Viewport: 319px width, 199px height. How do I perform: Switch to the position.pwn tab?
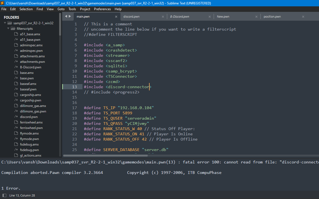(x=272, y=17)
